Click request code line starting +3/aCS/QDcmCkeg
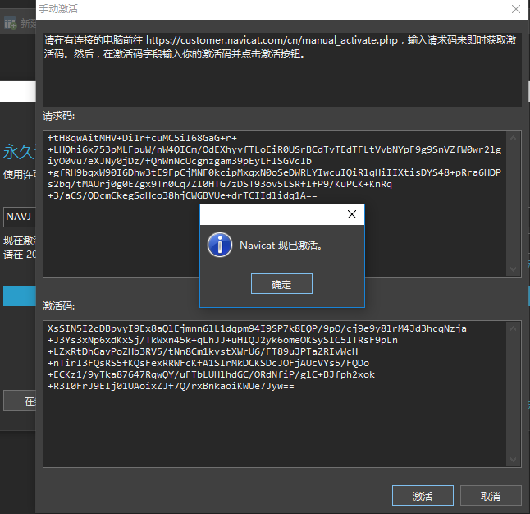The image size is (530, 514). (x=182, y=195)
